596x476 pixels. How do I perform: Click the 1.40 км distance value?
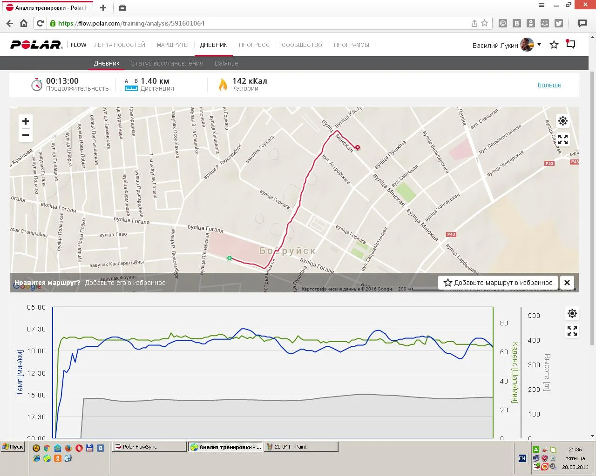(155, 81)
